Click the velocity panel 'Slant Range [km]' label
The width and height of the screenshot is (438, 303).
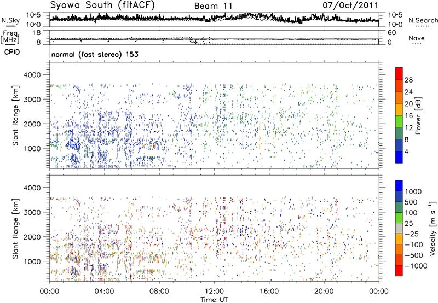[15, 229]
